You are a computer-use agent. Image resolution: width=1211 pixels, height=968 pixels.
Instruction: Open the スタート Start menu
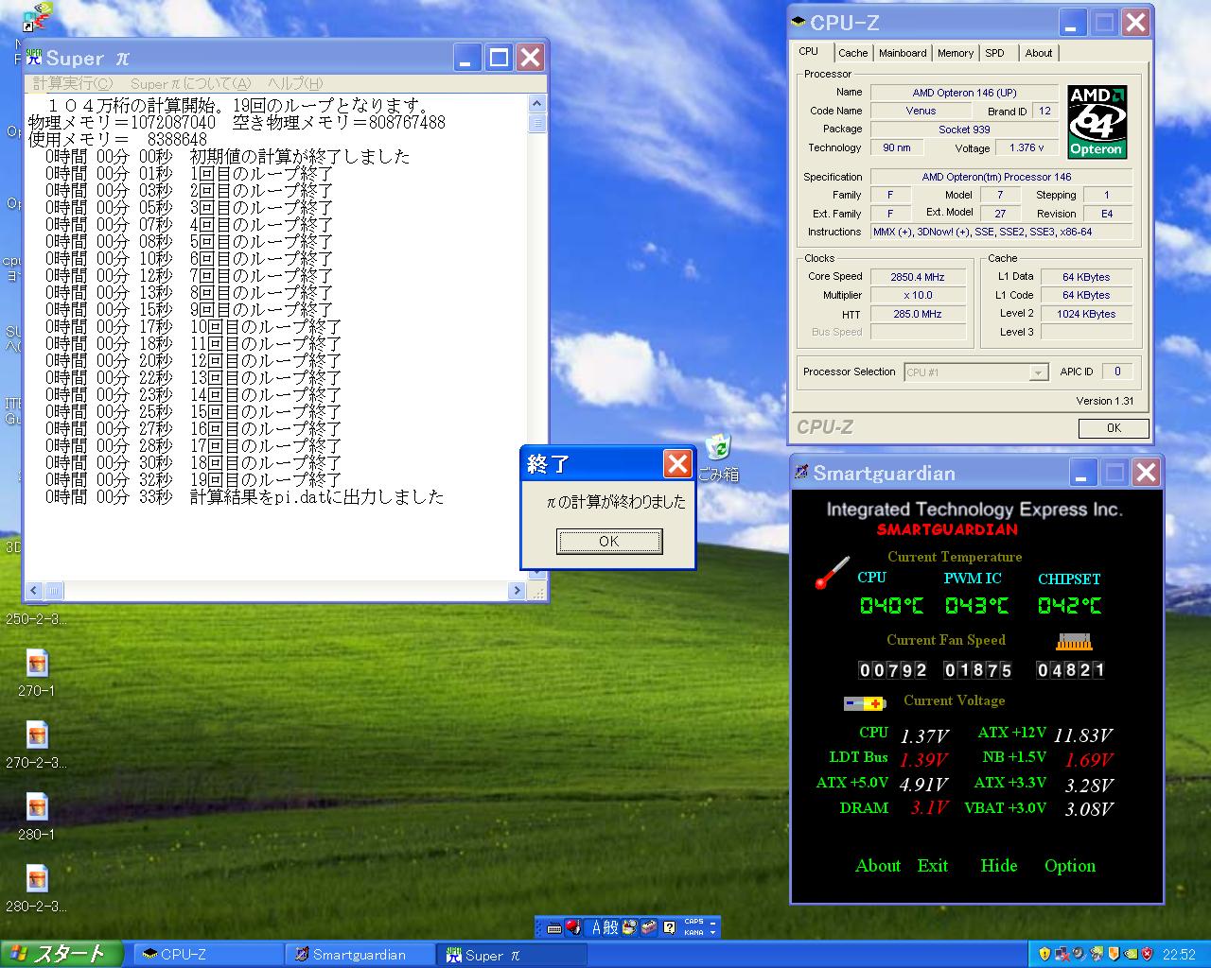(x=61, y=954)
